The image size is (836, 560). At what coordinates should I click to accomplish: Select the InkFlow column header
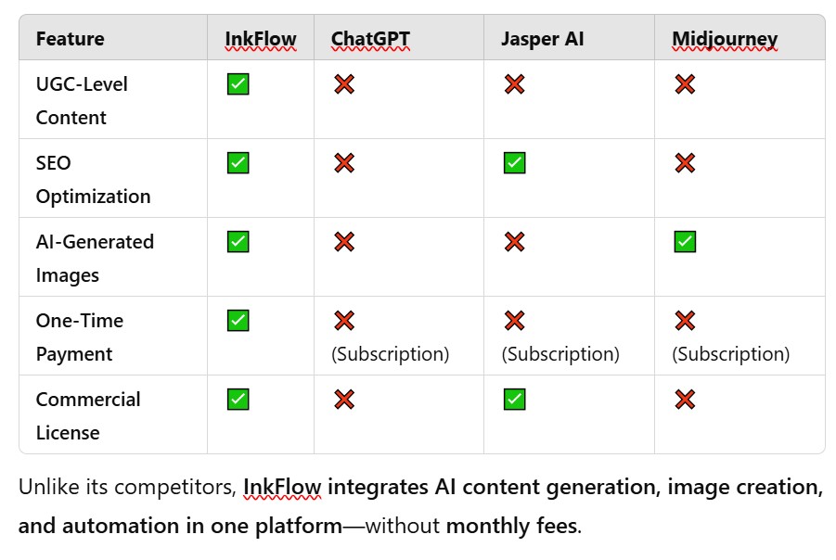click(x=261, y=39)
